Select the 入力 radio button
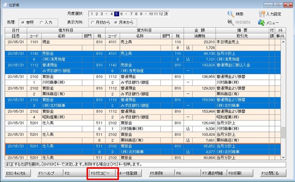 click(x=41, y=23)
